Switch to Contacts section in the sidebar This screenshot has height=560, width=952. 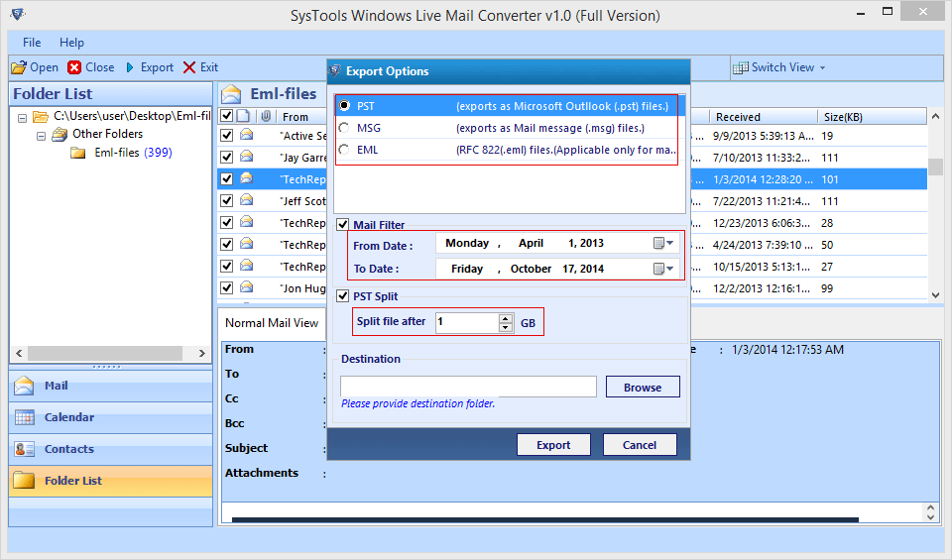pos(110,449)
